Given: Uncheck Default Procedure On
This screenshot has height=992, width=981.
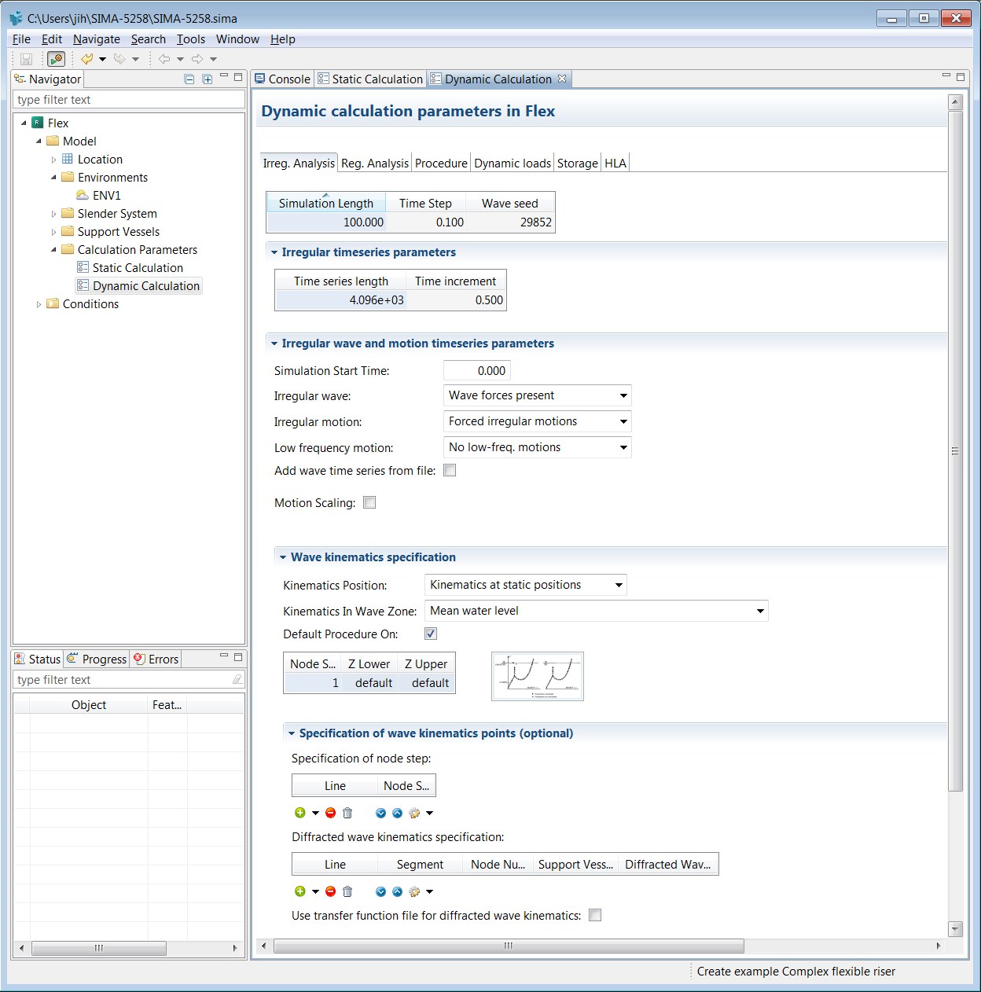Looking at the screenshot, I should [x=431, y=634].
